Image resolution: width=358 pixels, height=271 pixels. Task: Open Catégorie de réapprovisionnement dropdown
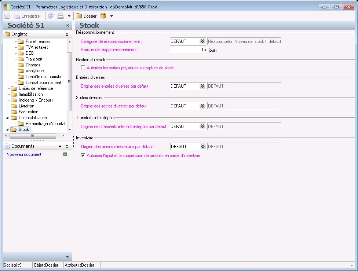(x=202, y=41)
